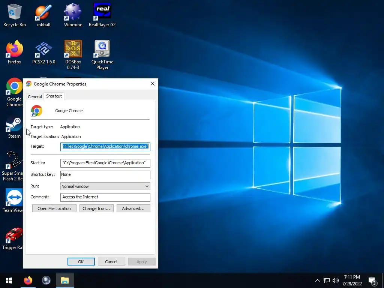Screen dimensions: 384x288
Task: Open File Explorer from the taskbar
Action: tap(64, 280)
